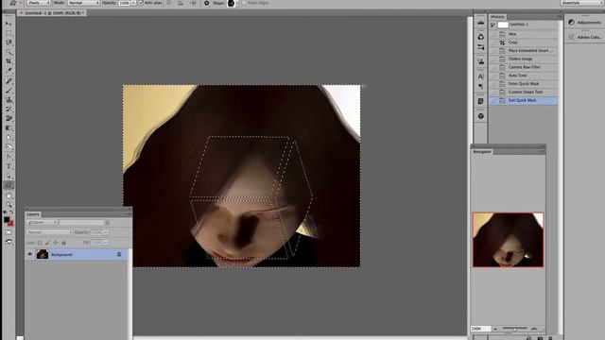The image size is (605, 340).
Task: Open the Adjustments panel
Action: (585, 23)
